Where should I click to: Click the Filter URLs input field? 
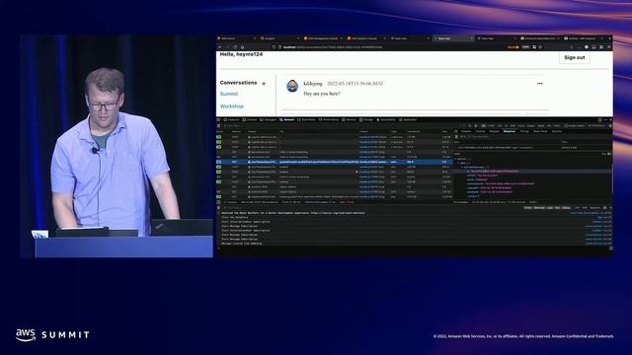tap(343, 125)
